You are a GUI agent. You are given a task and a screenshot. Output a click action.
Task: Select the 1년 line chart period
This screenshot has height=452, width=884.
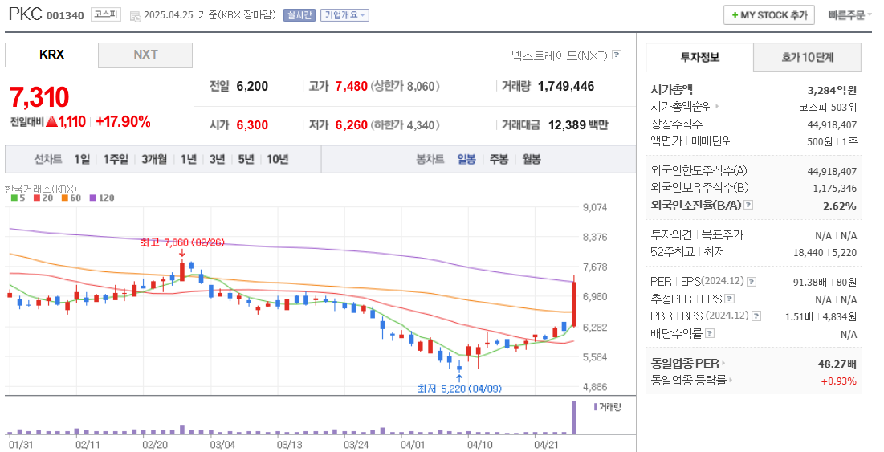(x=189, y=160)
